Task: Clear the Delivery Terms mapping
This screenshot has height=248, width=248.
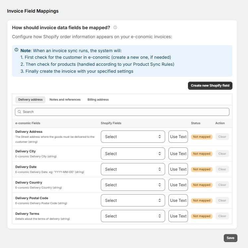Action: point(222,216)
